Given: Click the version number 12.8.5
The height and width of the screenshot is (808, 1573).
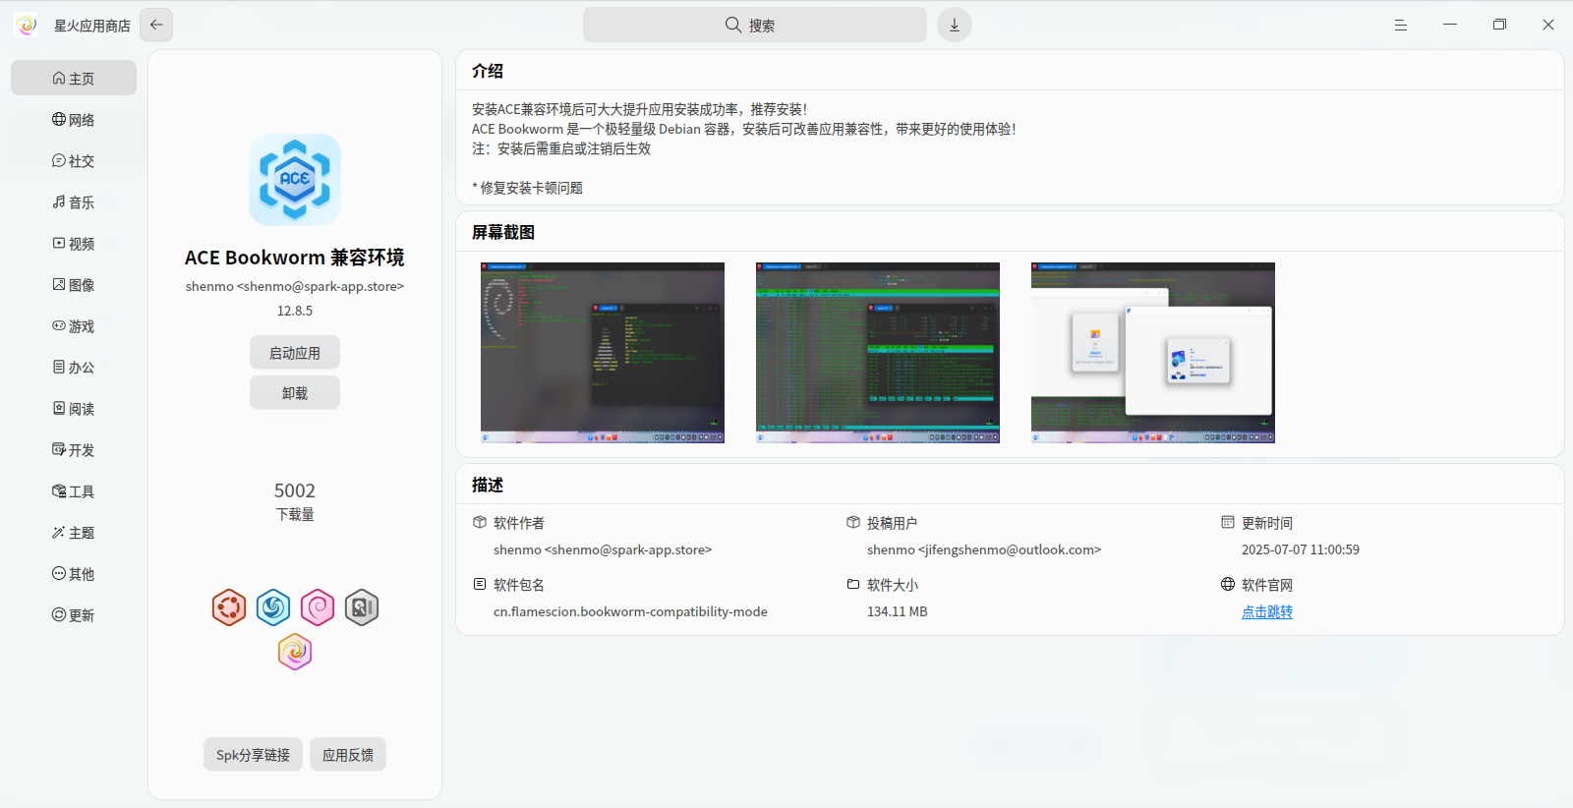Looking at the screenshot, I should point(295,311).
